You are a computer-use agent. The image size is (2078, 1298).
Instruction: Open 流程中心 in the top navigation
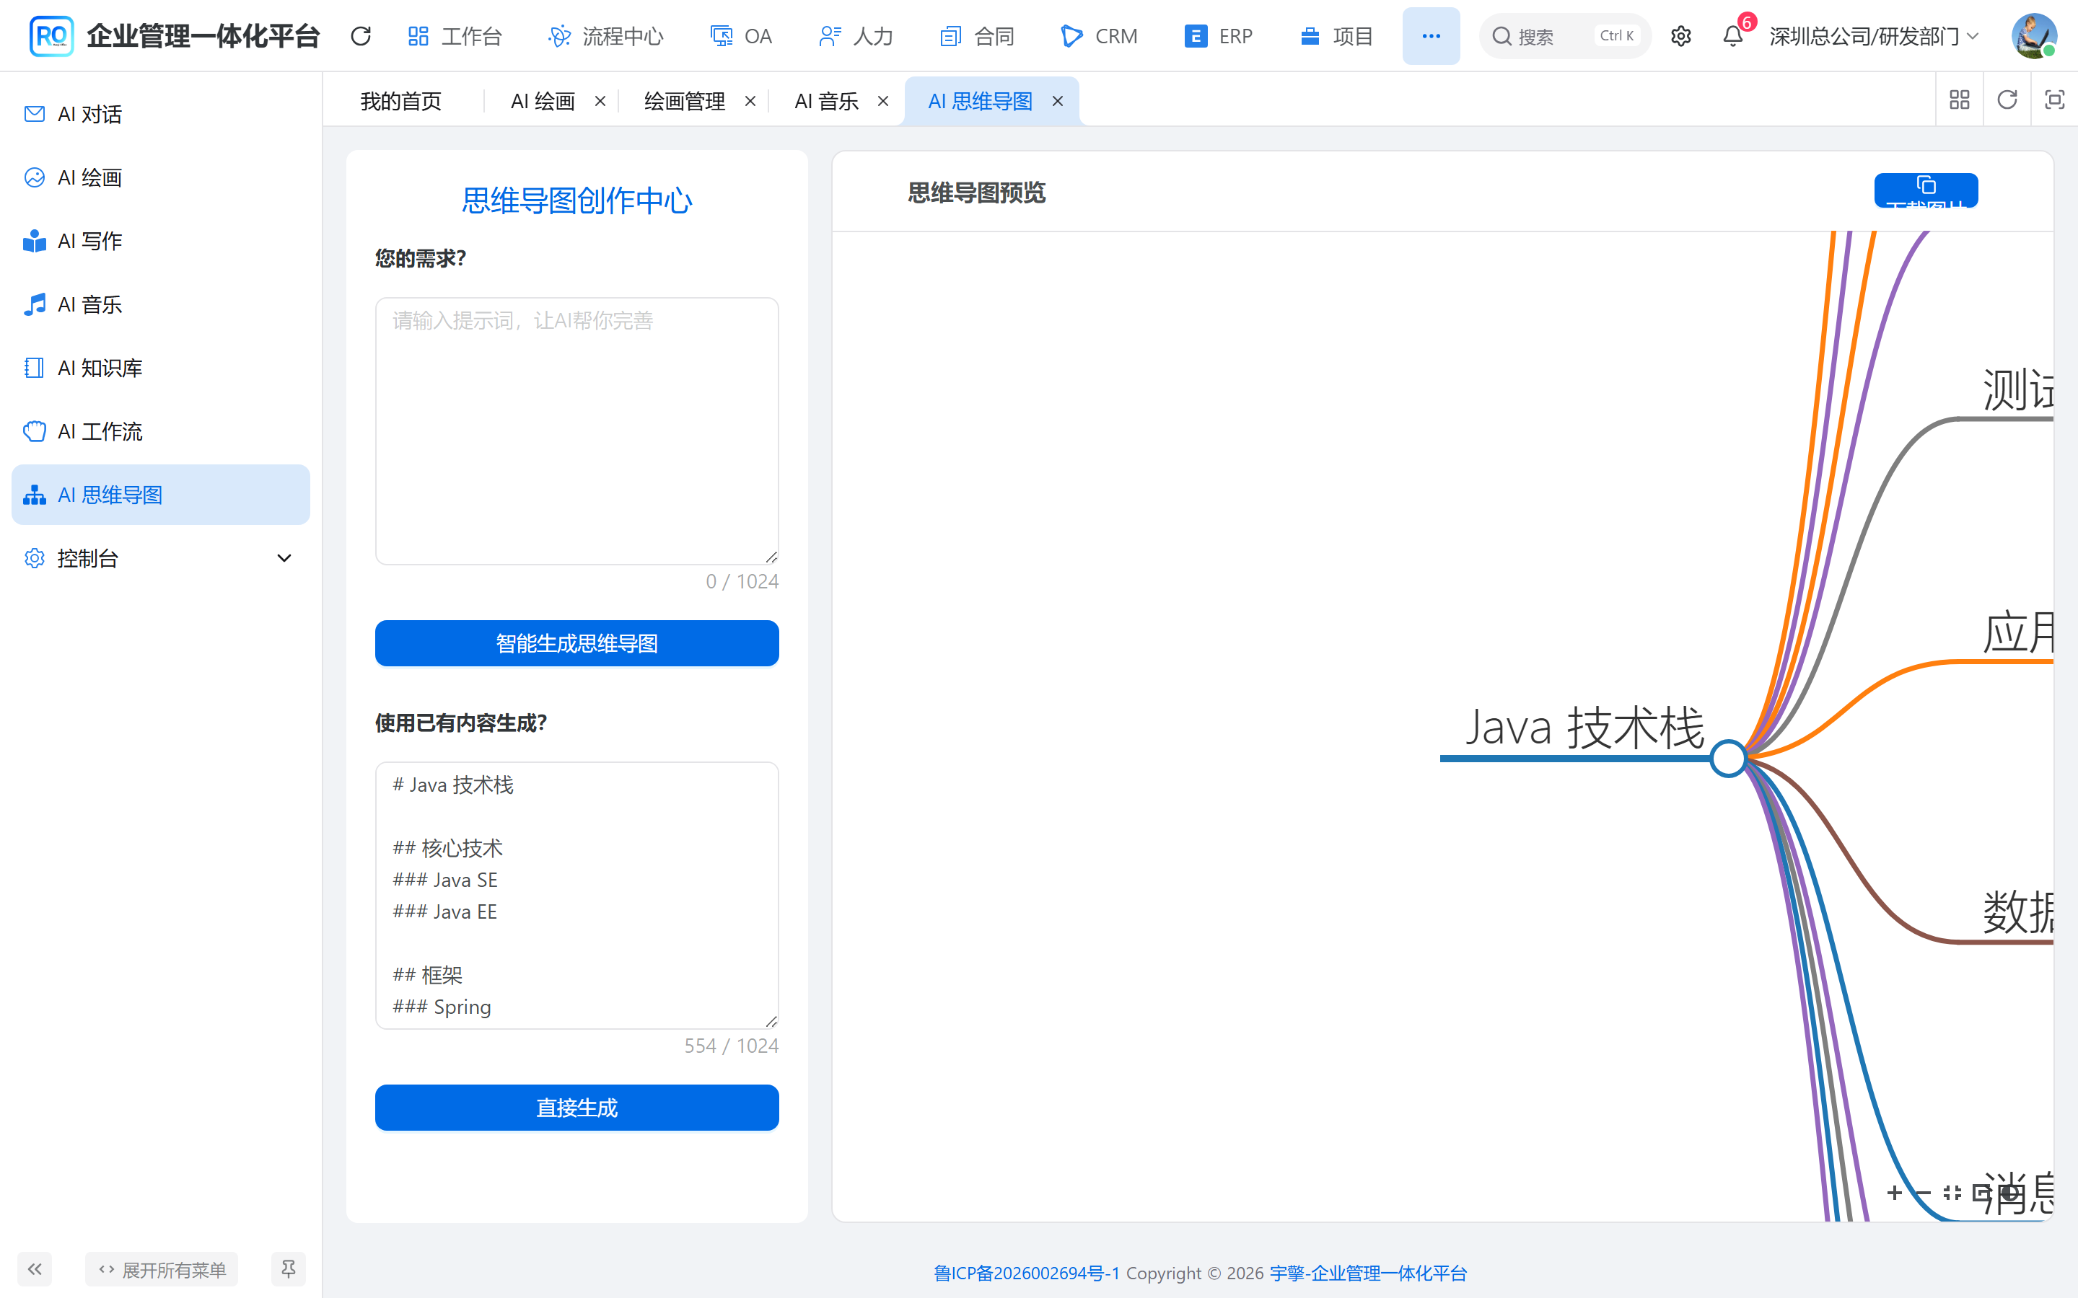coord(606,36)
